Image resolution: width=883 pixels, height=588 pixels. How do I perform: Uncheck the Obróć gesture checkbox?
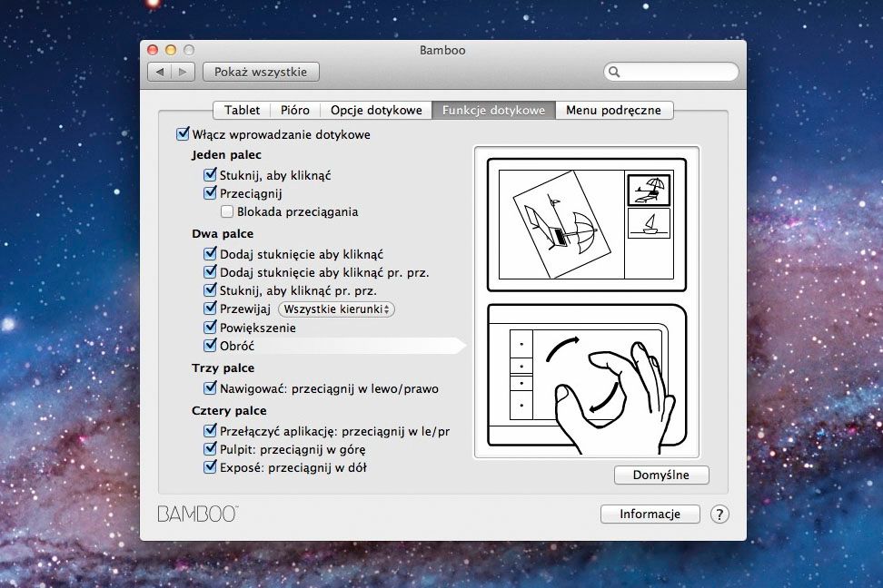210,345
